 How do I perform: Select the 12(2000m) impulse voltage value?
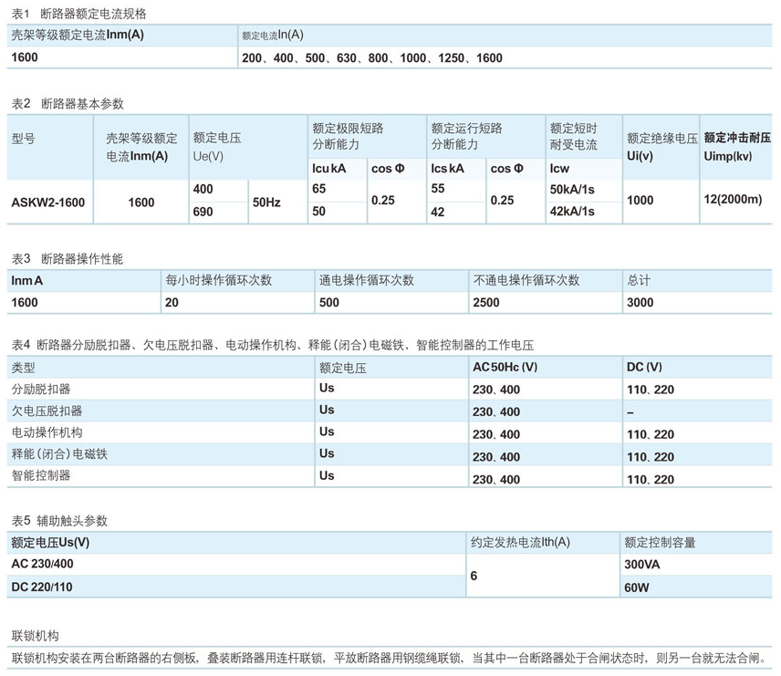[x=733, y=200]
